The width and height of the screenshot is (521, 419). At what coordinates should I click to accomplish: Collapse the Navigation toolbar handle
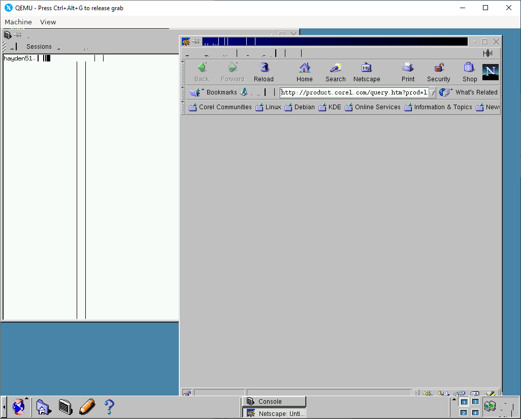coord(183,72)
